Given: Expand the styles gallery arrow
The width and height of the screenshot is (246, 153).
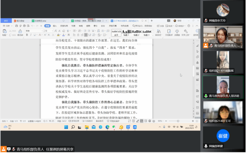Looking at the screenshot, I should click(153, 36).
